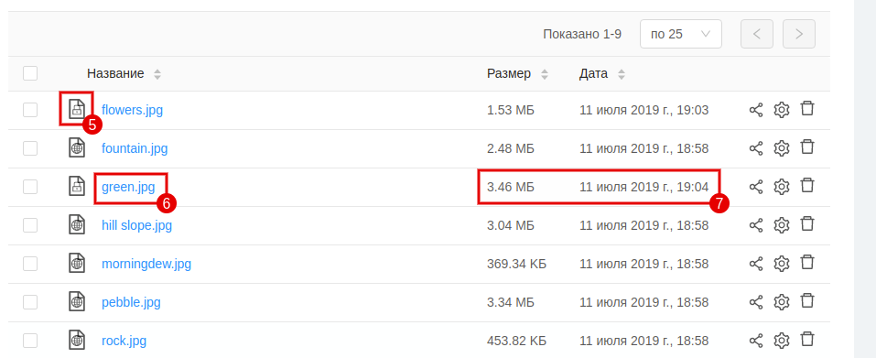Open settings gear for fountain.jpg
The image size is (876, 358).
coord(781,148)
